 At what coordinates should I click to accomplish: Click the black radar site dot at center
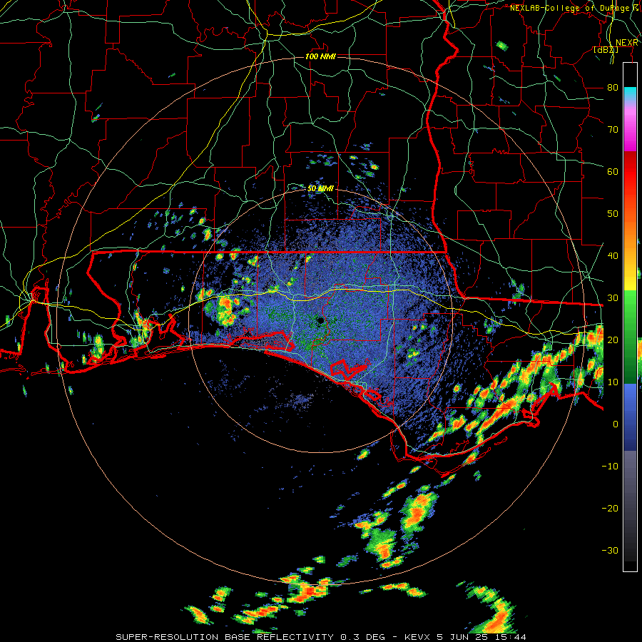pos(320,320)
